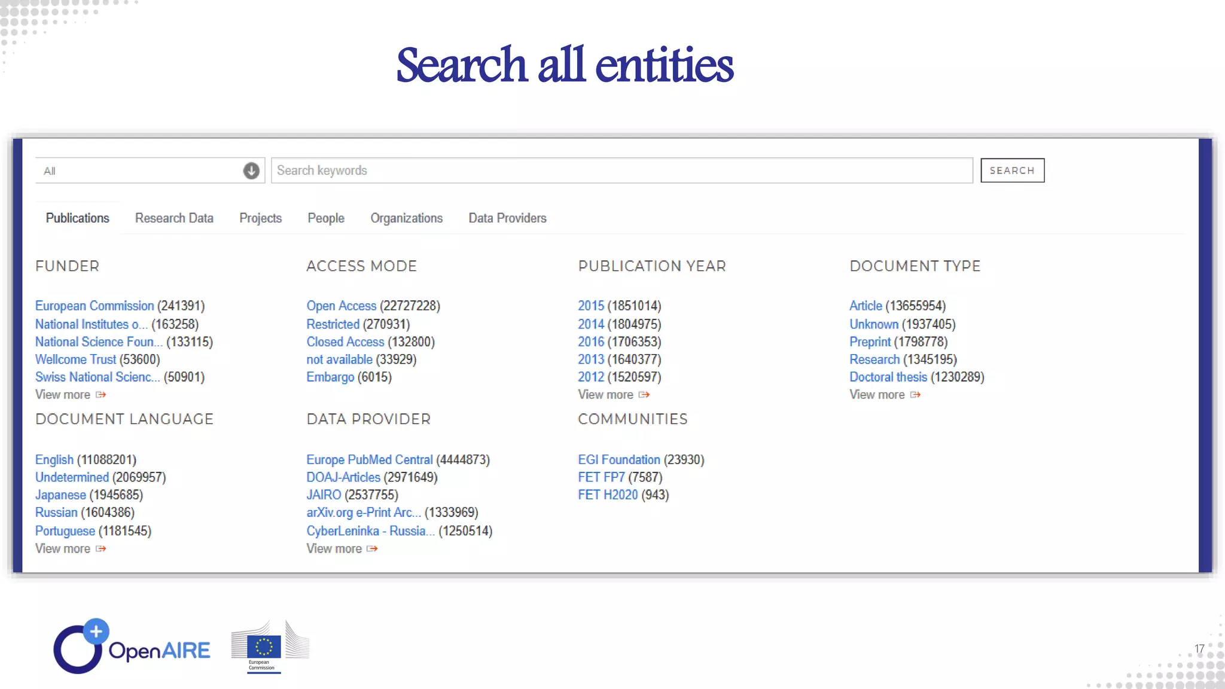Select Swiss National Scienc... funder
The image size is (1225, 689).
97,377
